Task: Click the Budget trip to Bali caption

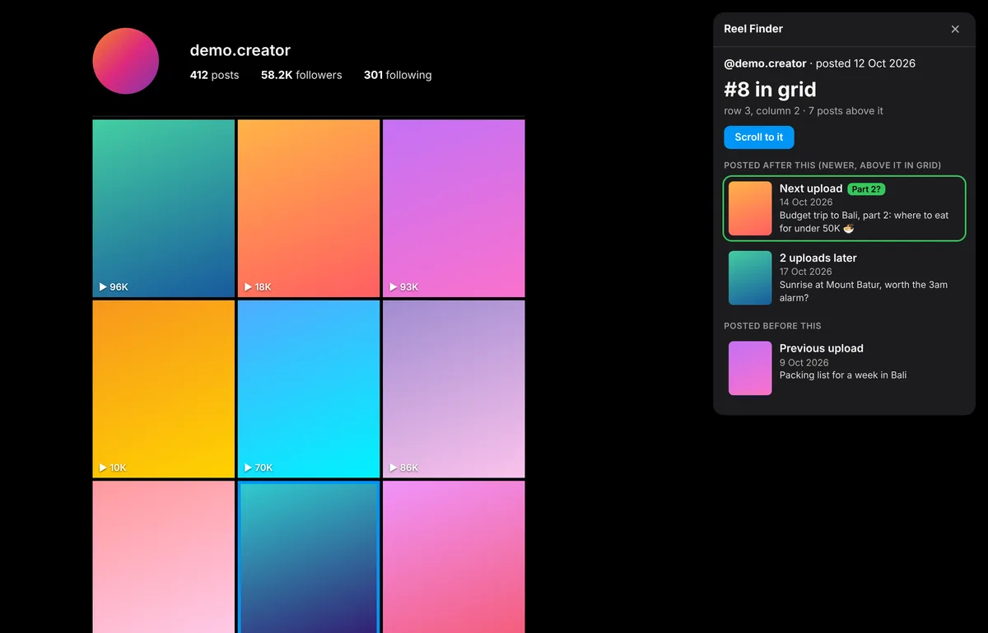Action: (864, 222)
